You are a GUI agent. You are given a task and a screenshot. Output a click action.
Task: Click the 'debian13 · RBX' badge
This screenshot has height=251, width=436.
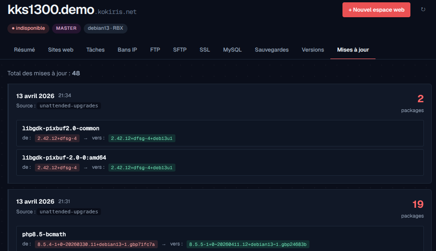click(x=105, y=28)
